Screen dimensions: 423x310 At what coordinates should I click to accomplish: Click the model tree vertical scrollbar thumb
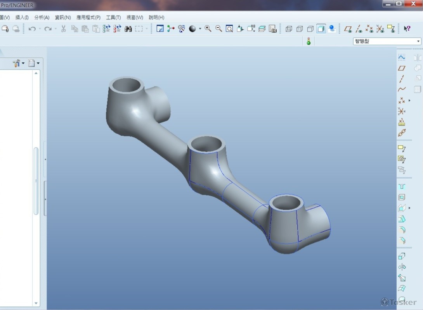click(36, 180)
